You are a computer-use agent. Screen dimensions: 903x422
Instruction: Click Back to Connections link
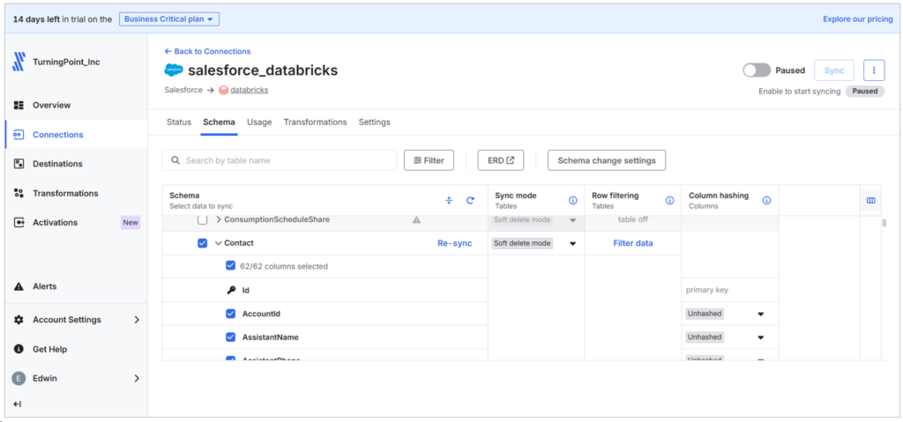click(x=207, y=51)
